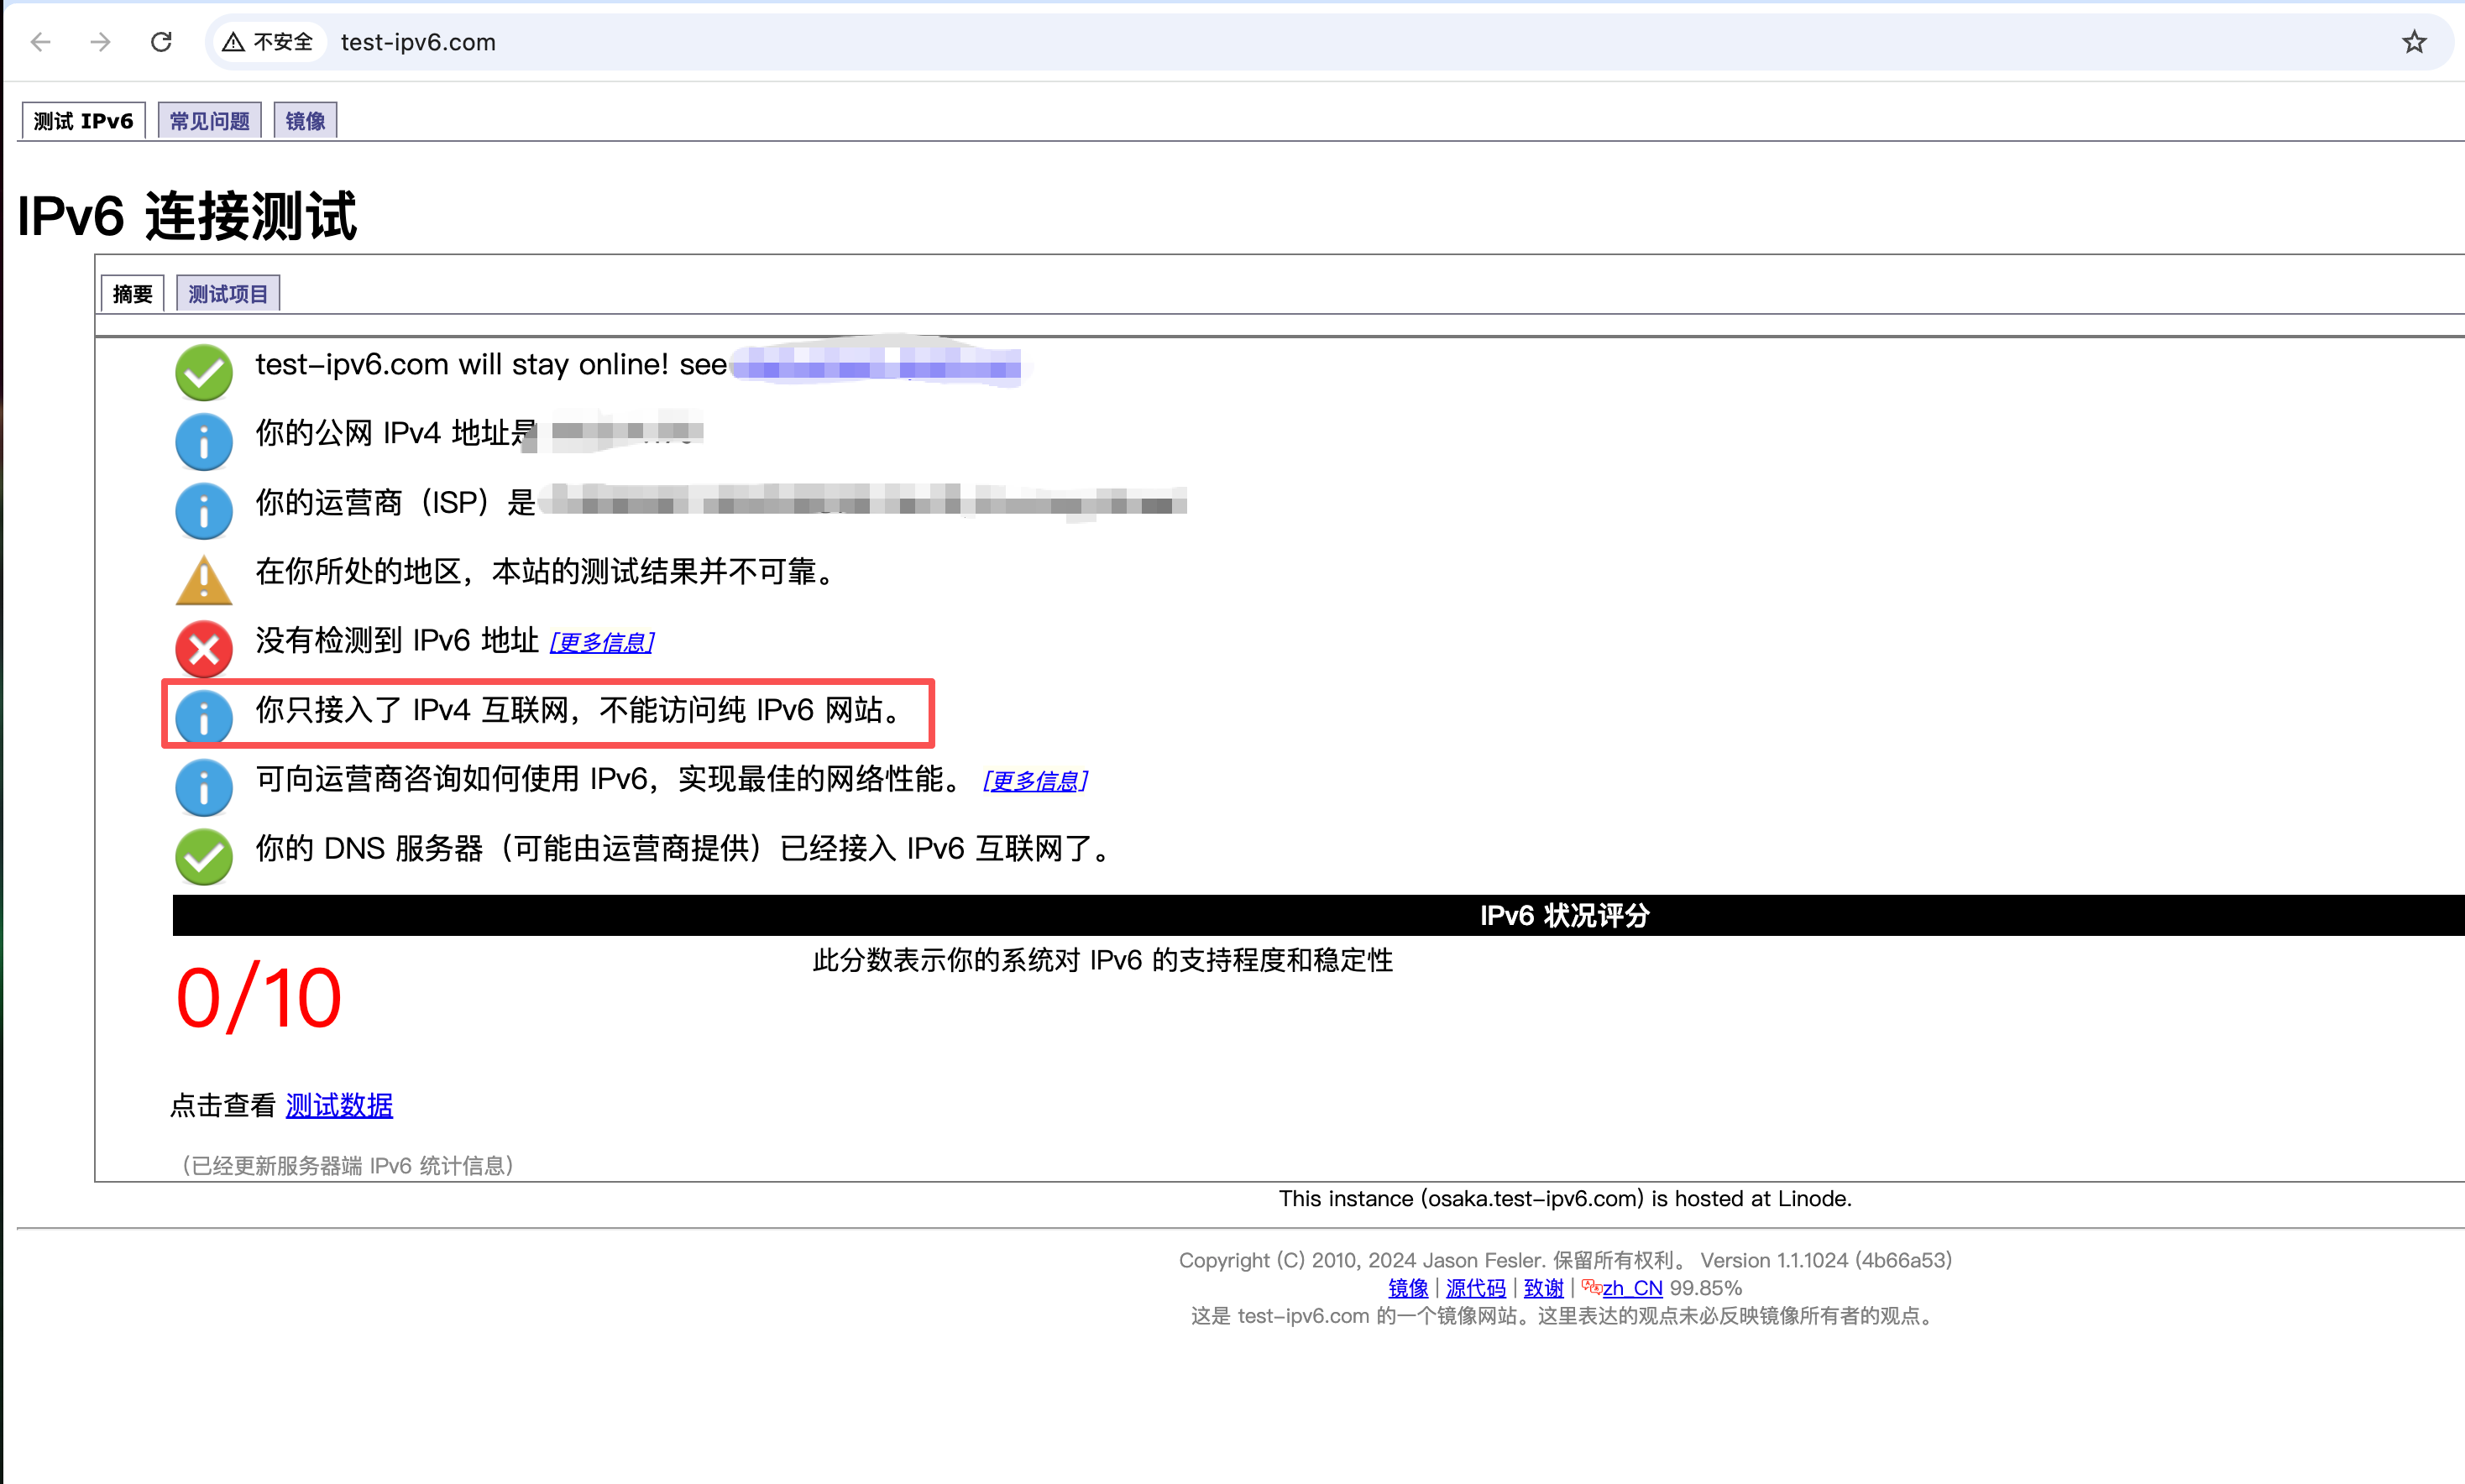
Task: Open 更多信息 link about asking the ISP
Action: [1035, 781]
